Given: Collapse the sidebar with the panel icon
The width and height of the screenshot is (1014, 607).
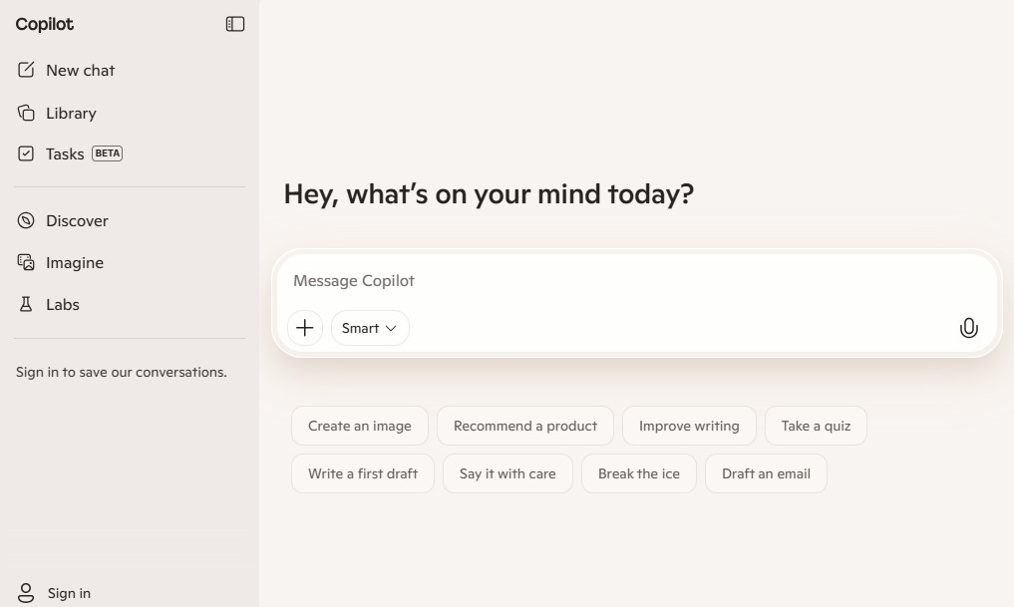Looking at the screenshot, I should [x=235, y=24].
